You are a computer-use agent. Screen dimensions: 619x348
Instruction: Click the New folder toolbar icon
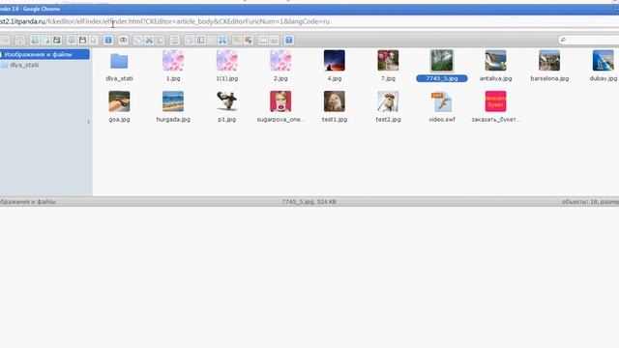pyautogui.click(x=35, y=40)
